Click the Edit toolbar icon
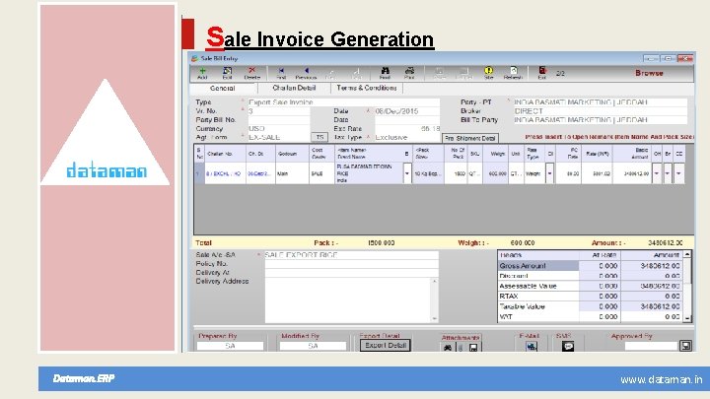The image size is (710, 399). 228,72
